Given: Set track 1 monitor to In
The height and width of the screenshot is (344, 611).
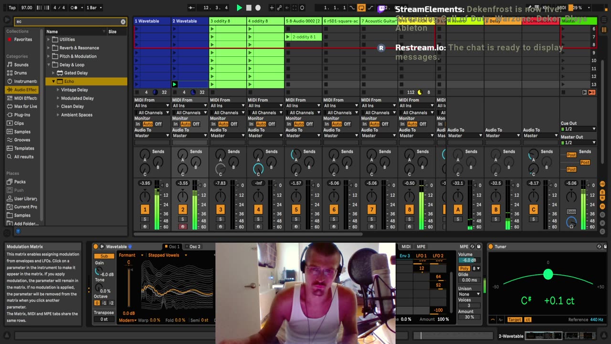Looking at the screenshot, I should tap(138, 124).
